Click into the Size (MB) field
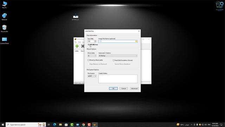The height and width of the screenshot is (127, 225). tap(91, 41)
